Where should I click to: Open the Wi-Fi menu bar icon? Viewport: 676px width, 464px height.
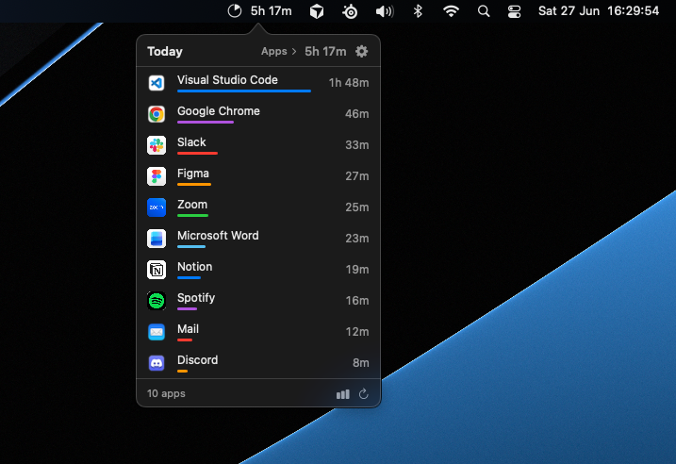point(451,11)
